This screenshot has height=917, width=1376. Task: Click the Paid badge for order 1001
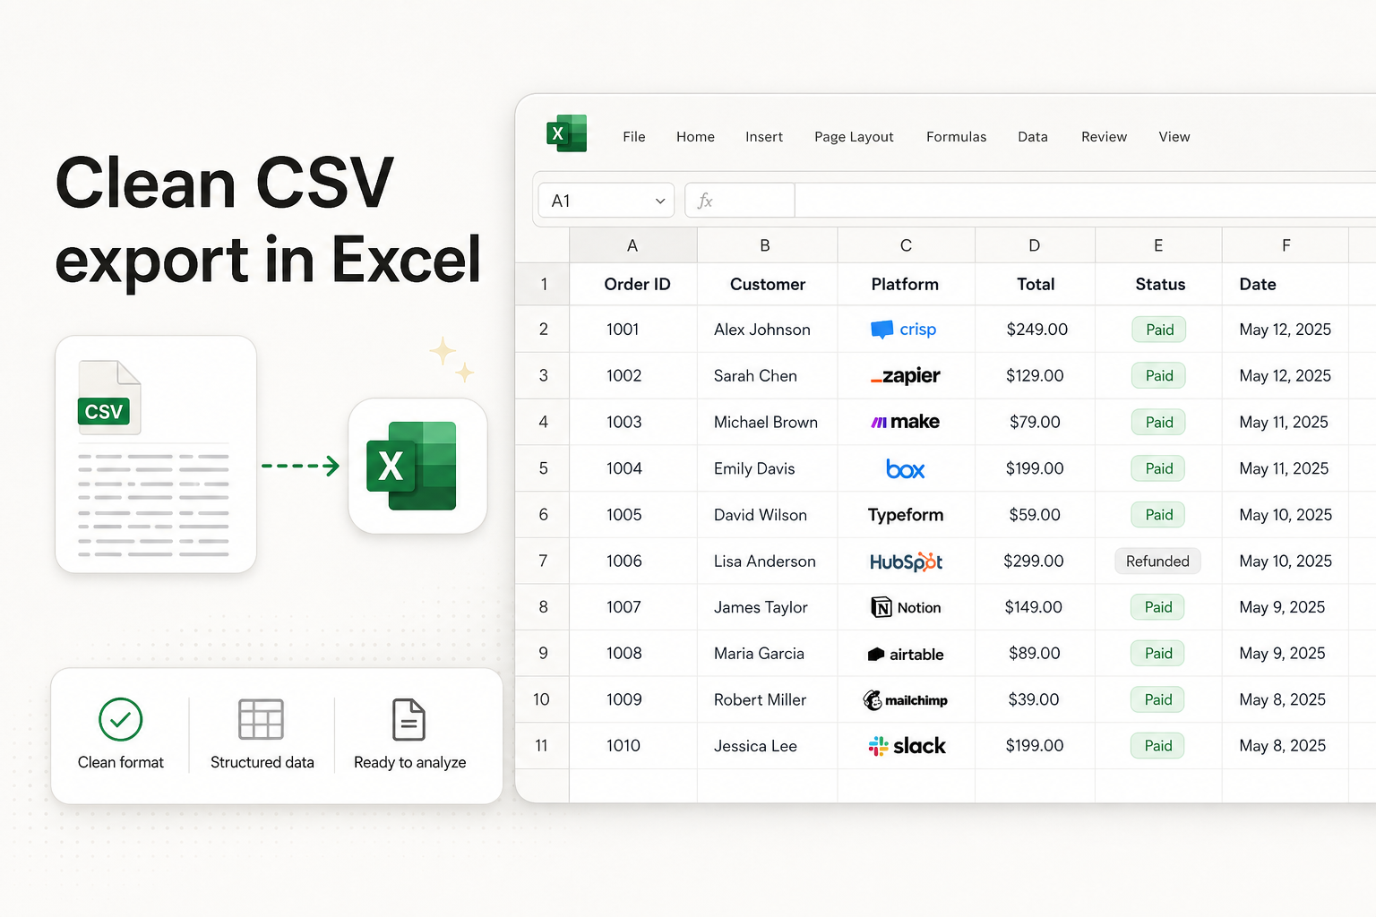point(1159,330)
